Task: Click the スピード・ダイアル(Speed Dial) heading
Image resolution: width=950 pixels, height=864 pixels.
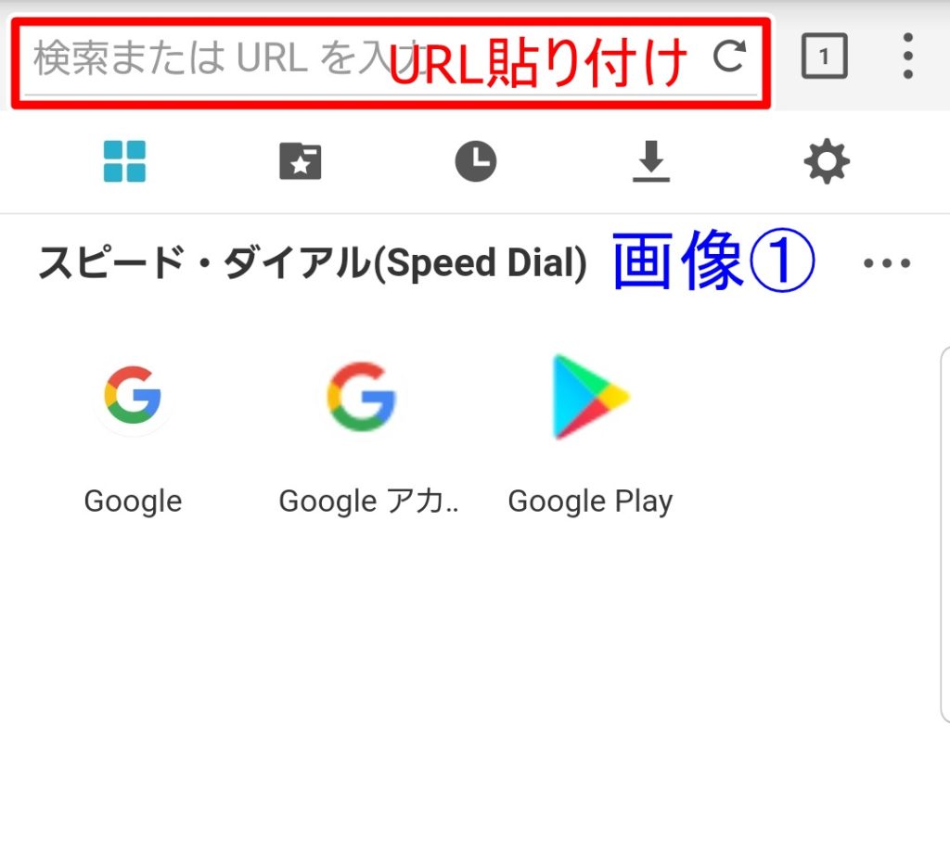Action: (313, 263)
